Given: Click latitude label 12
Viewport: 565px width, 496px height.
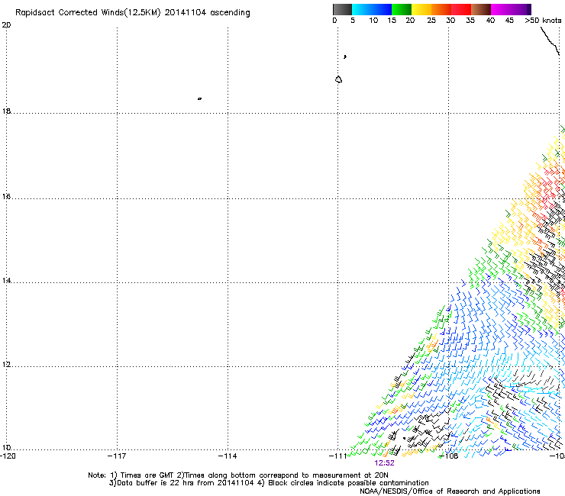Looking at the screenshot, I should pos(6,364).
